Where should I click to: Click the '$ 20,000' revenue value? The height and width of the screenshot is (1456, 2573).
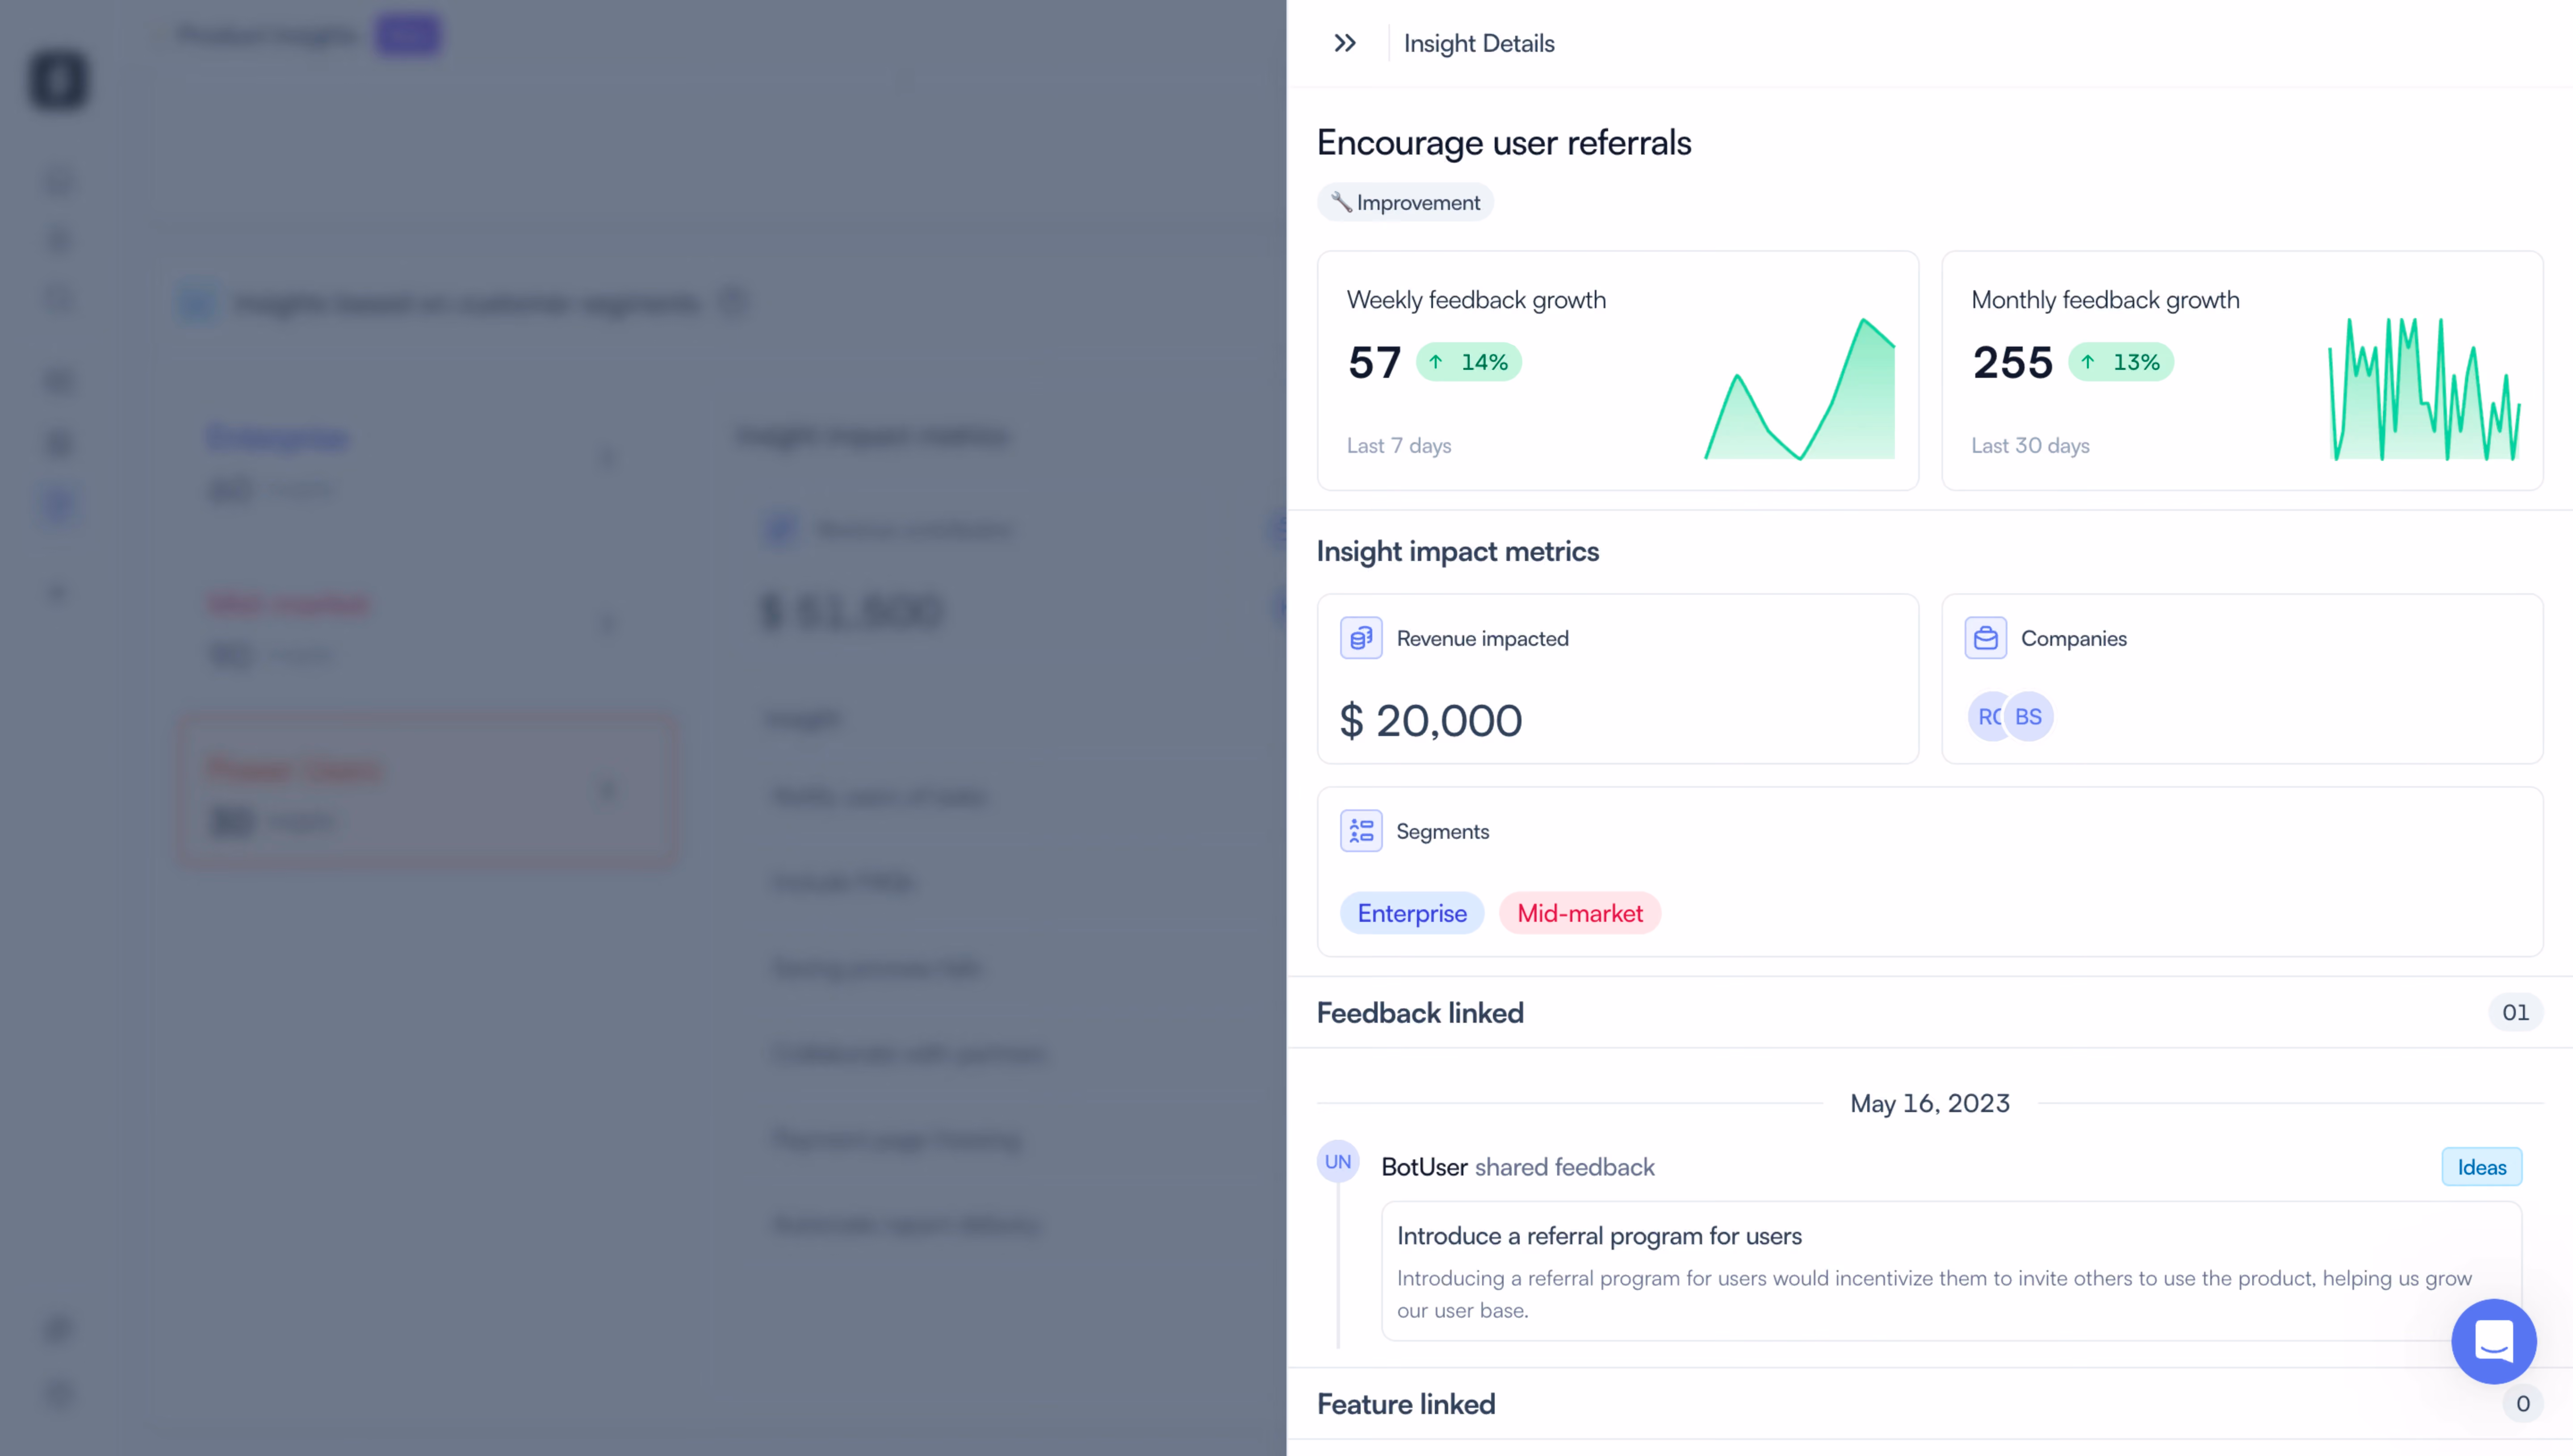pos(1431,720)
